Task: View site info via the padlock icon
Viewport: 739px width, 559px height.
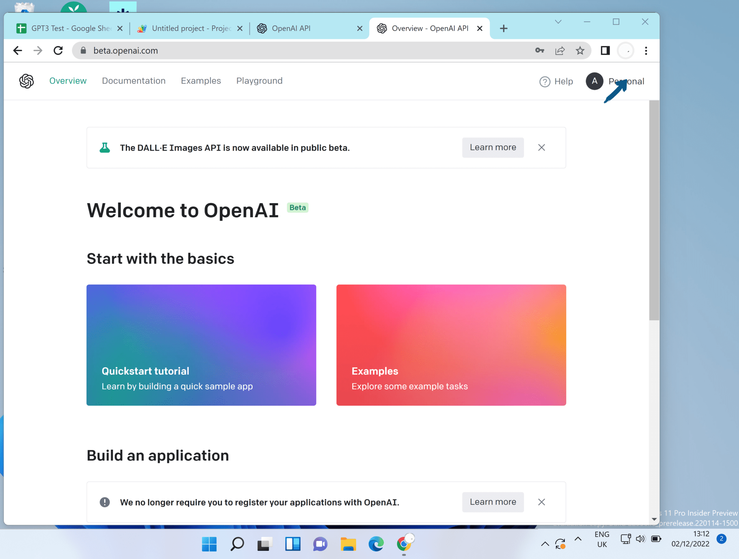Action: coord(83,50)
